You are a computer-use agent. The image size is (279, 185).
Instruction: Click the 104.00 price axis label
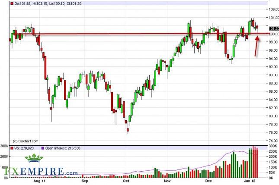274,18
